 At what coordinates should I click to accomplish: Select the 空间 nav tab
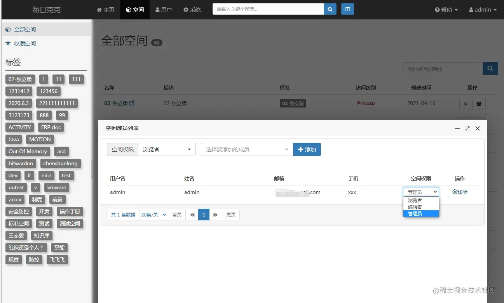135,10
